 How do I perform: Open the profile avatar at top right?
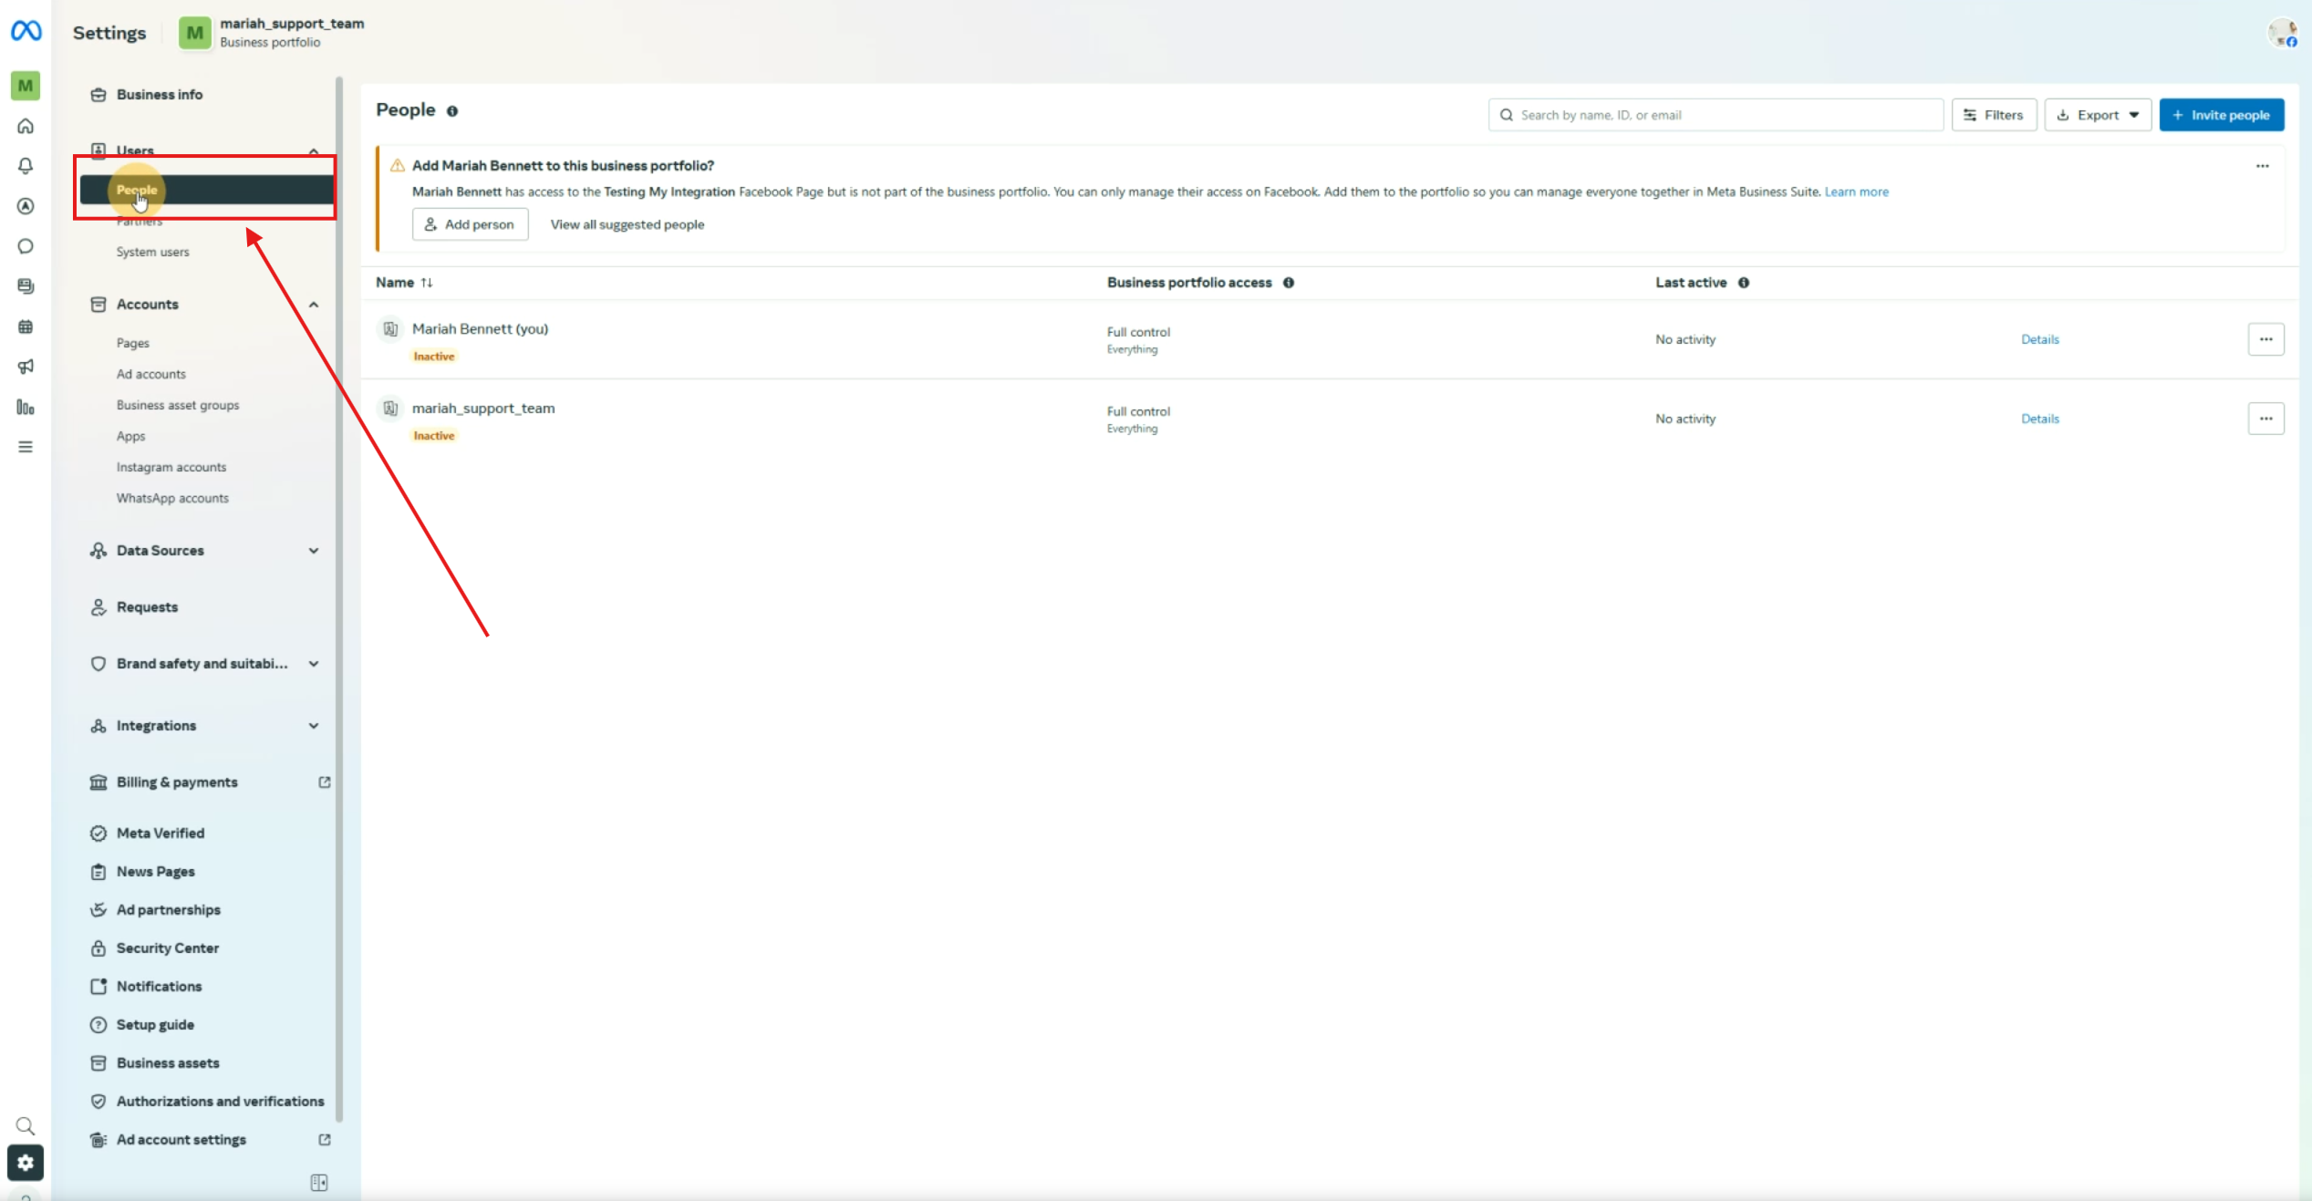(2283, 34)
